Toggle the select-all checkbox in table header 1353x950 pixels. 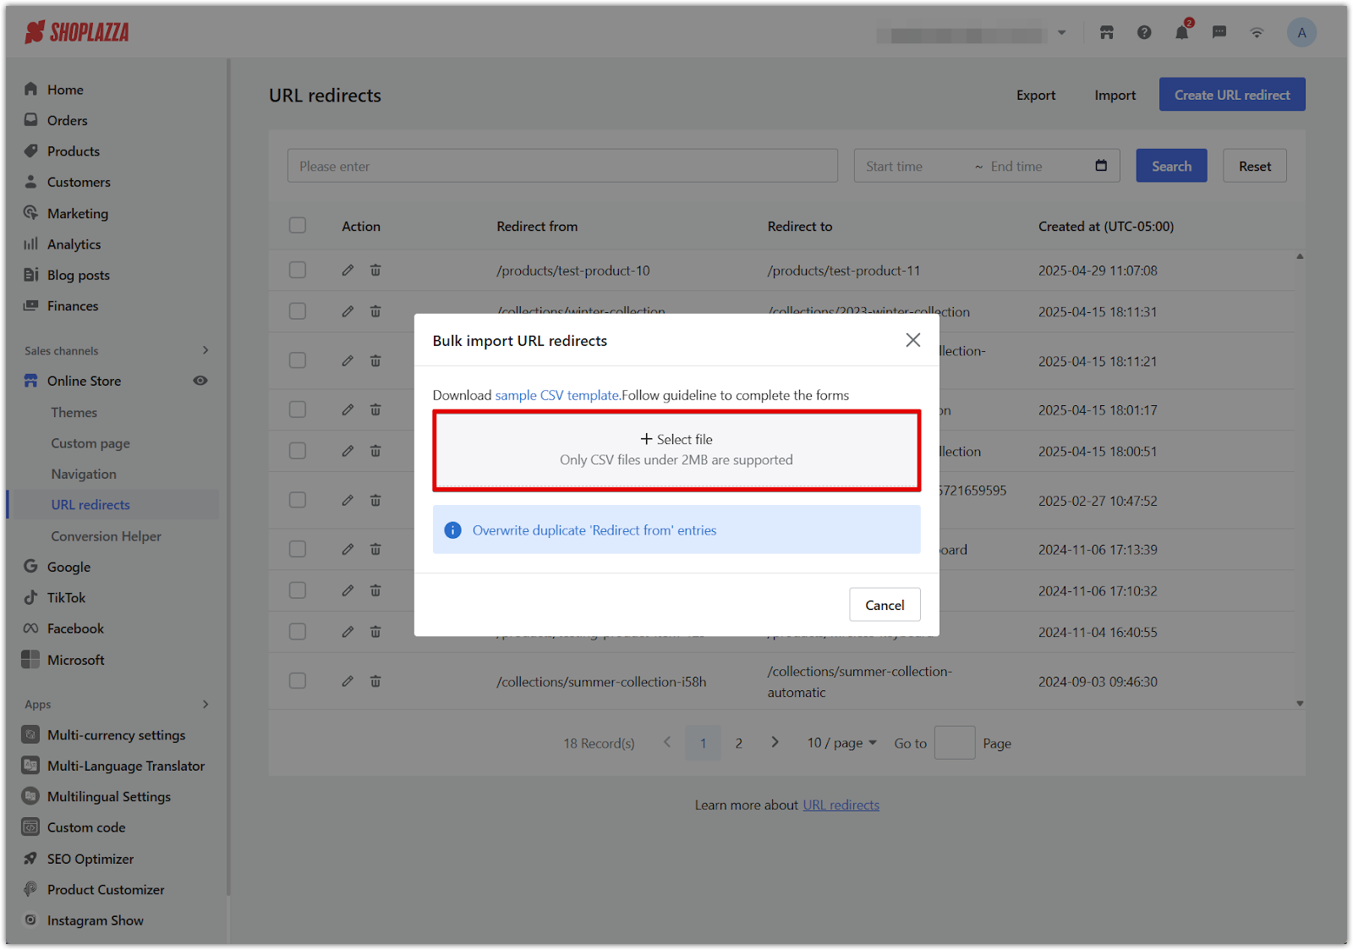tap(298, 226)
